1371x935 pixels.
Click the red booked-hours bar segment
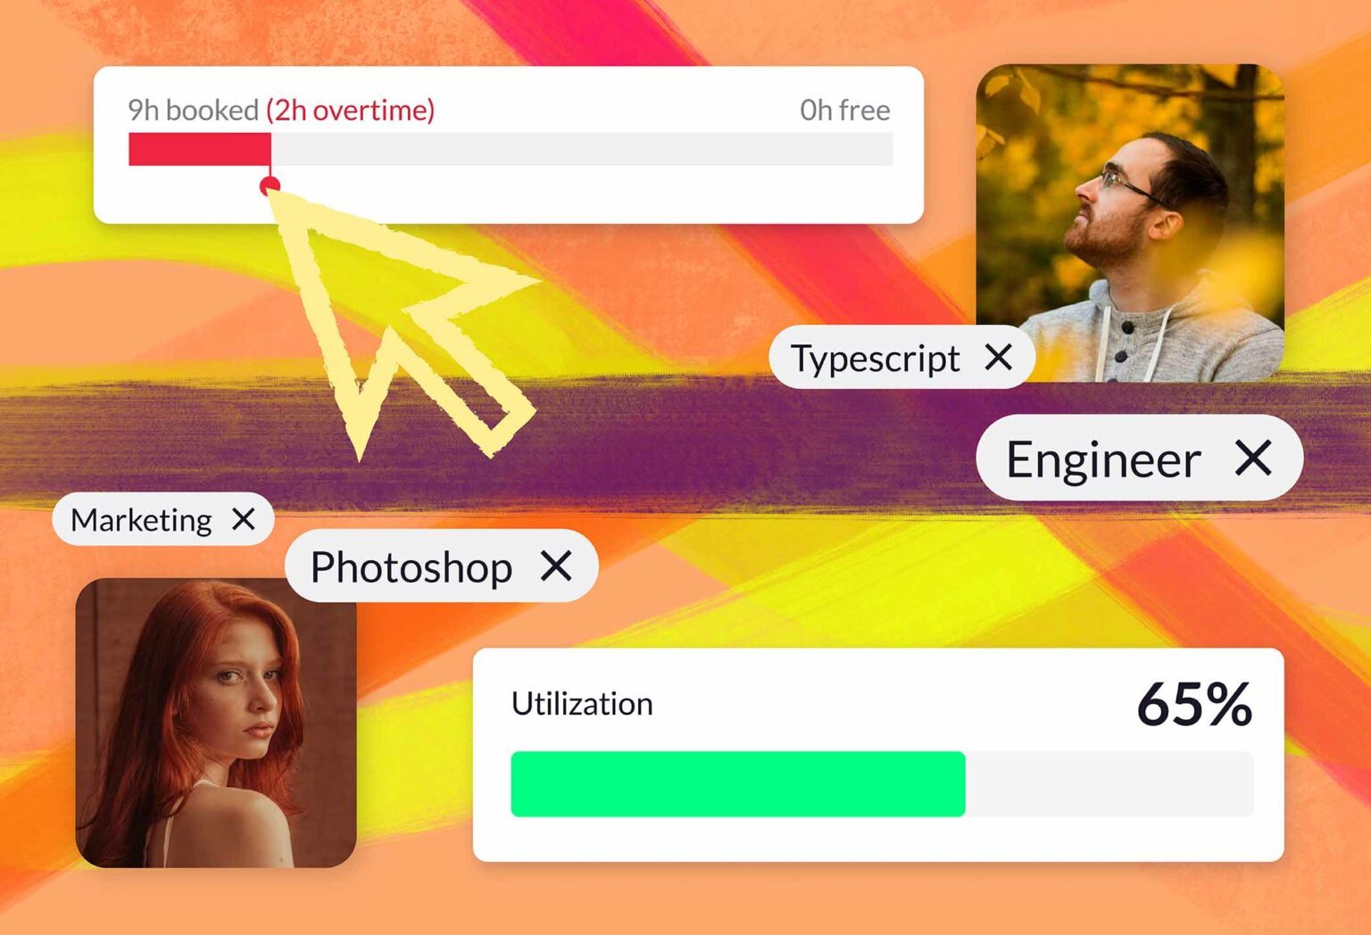(199, 149)
